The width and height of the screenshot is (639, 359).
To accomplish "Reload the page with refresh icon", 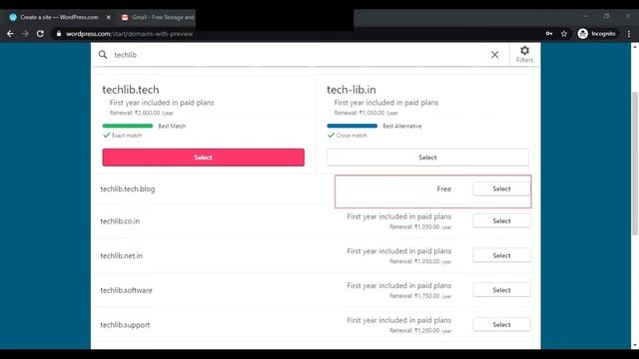I will click(40, 34).
